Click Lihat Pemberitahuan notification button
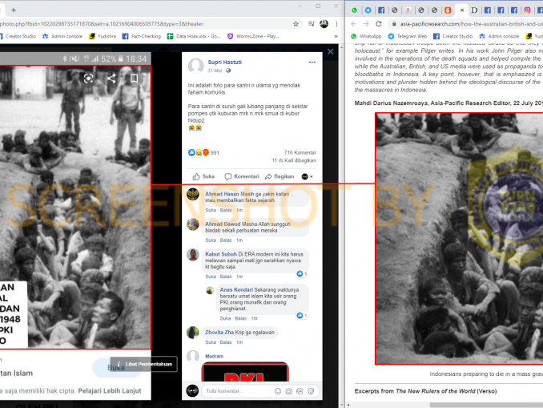The image size is (543, 408). click(x=143, y=364)
